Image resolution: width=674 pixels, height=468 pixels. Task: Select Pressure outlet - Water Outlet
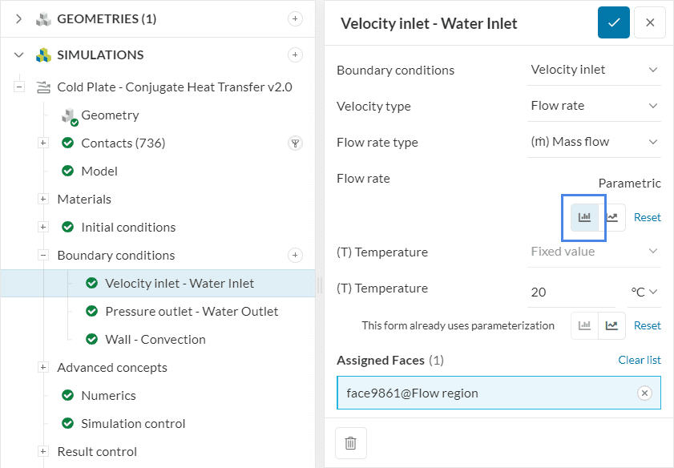click(192, 311)
